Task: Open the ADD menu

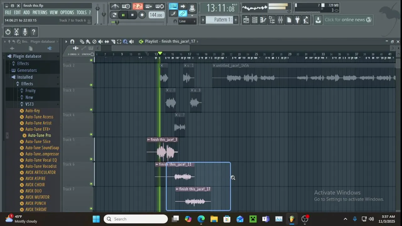Action: pos(26,12)
